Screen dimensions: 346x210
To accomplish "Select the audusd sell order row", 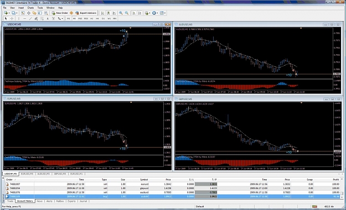I will pos(173,192).
